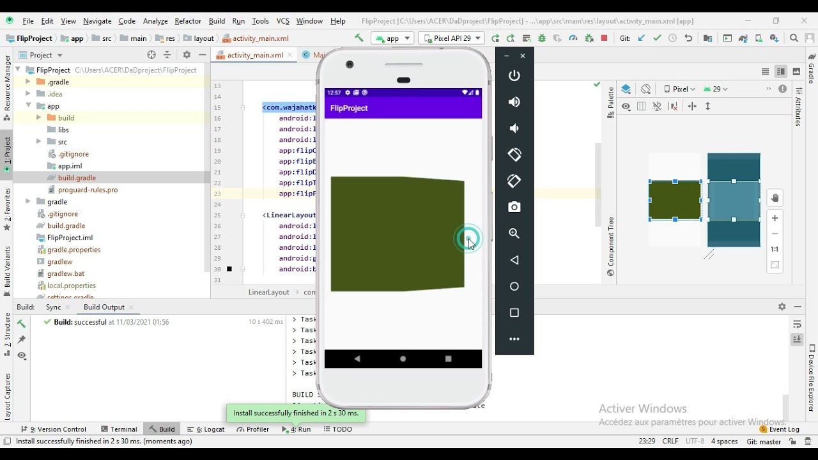
Task: Click emulator Overview square button
Action: click(514, 312)
